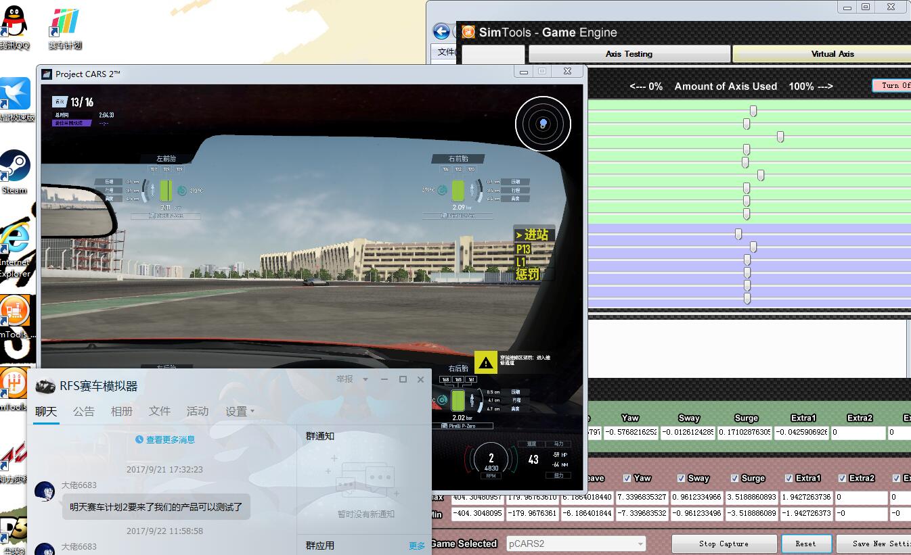Launch the 赛车计划 desktop shortcut

65,28
